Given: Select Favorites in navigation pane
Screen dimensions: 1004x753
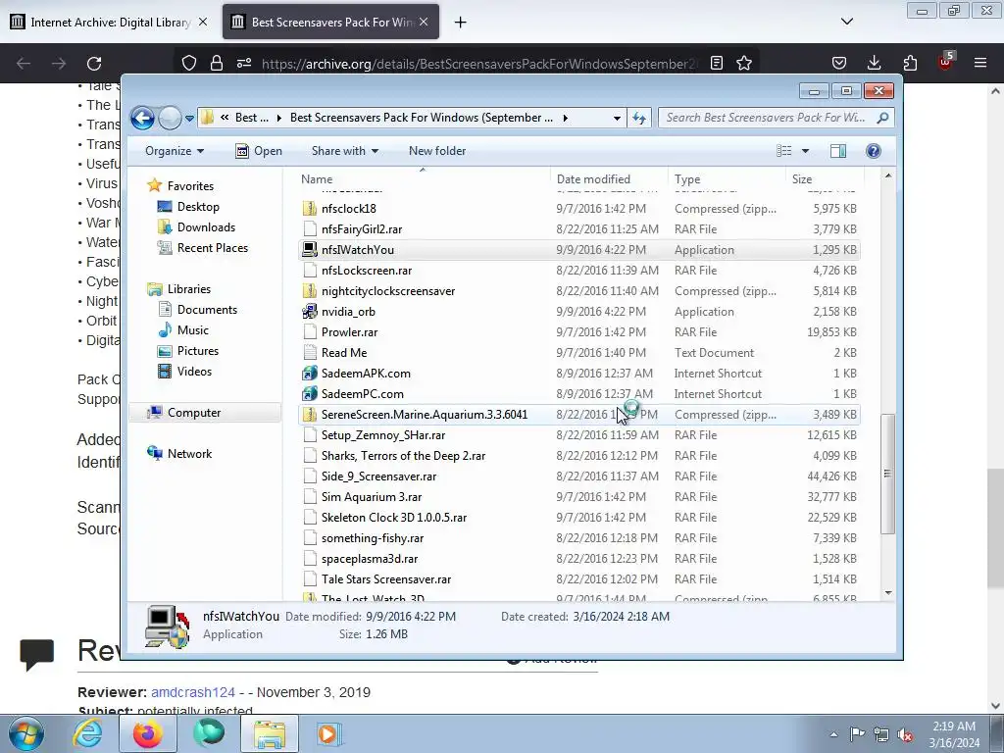Looking at the screenshot, I should pyautogui.click(x=190, y=185).
